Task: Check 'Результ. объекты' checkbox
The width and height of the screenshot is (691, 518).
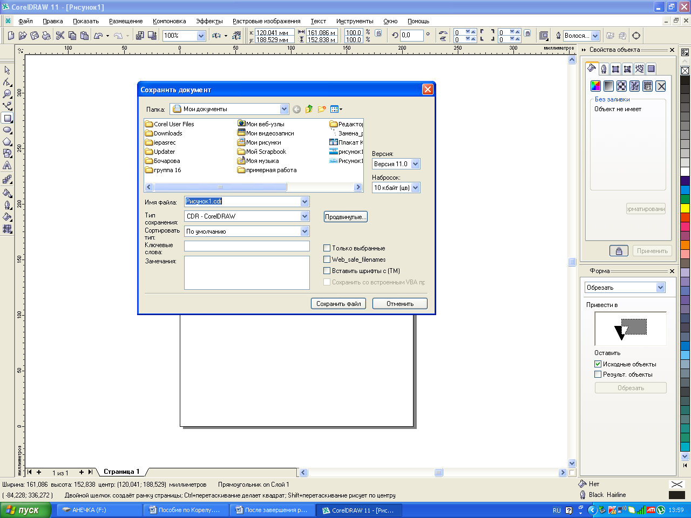Action: click(x=598, y=374)
